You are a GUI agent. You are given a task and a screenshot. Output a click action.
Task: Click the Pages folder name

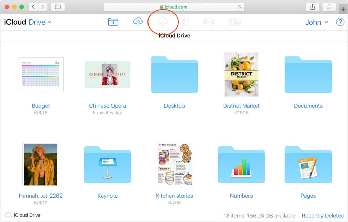[x=308, y=196]
